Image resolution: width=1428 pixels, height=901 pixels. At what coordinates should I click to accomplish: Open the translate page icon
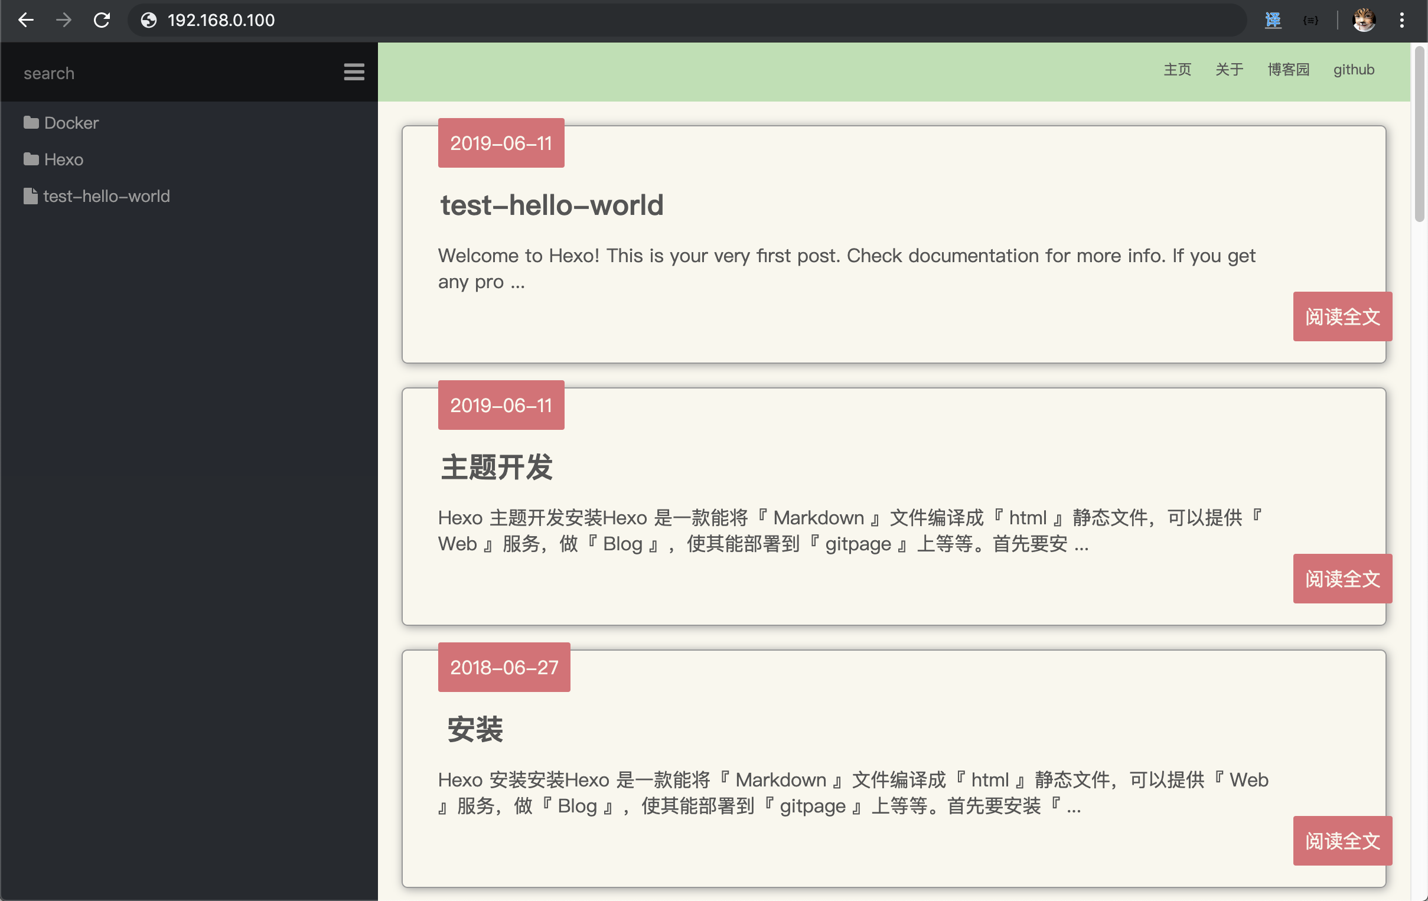[1273, 20]
